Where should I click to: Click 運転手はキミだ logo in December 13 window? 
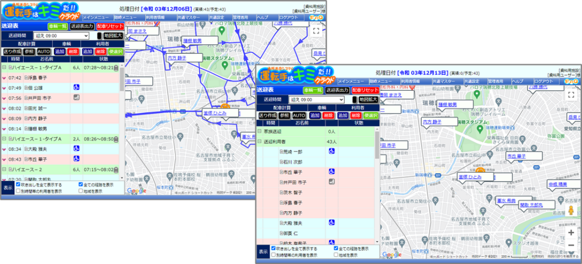296,76
